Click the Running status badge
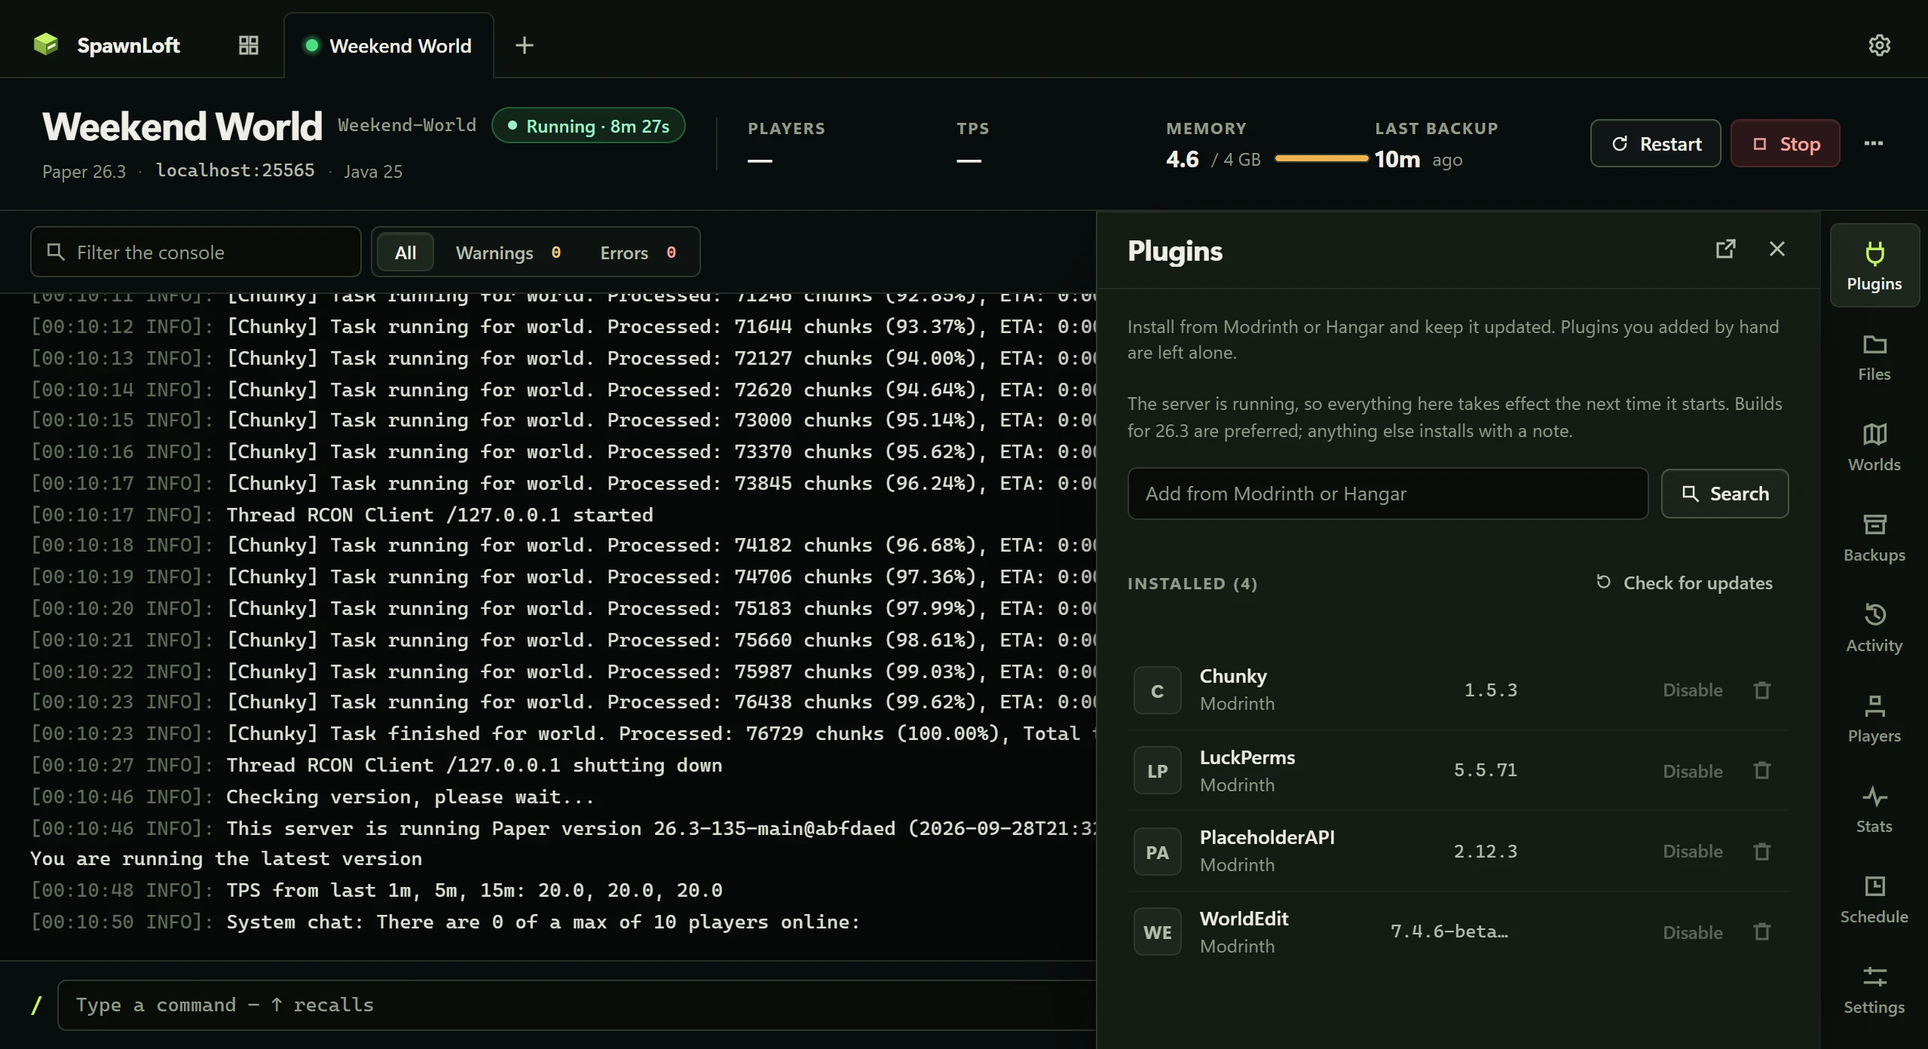Viewport: 1928px width, 1049px height. [588, 125]
